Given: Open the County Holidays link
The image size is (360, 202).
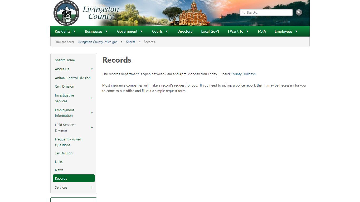Looking at the screenshot, I should [243, 74].
